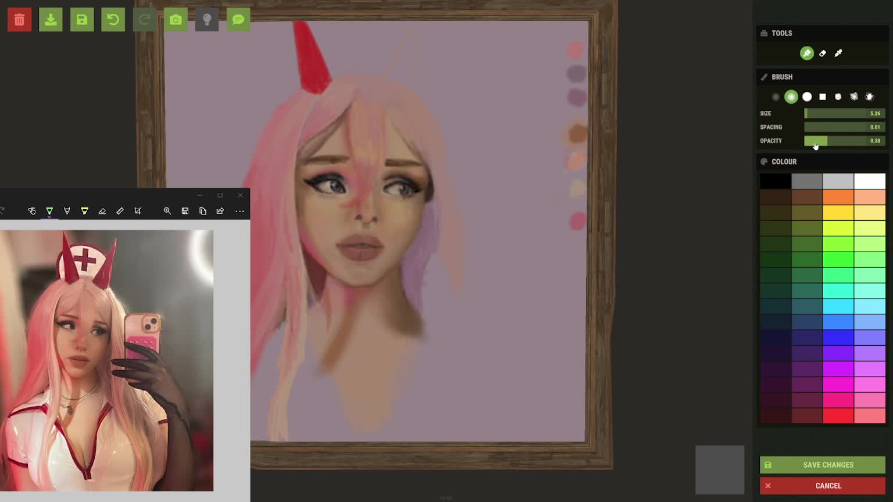Adjust the brush Size slider
Screen dimensions: 893x502
pos(845,113)
